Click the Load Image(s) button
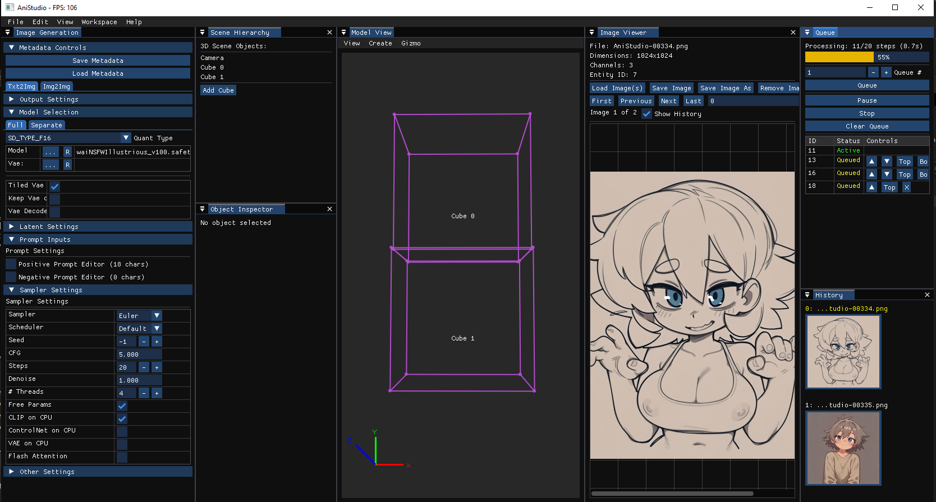This screenshot has height=502, width=936. pos(617,88)
